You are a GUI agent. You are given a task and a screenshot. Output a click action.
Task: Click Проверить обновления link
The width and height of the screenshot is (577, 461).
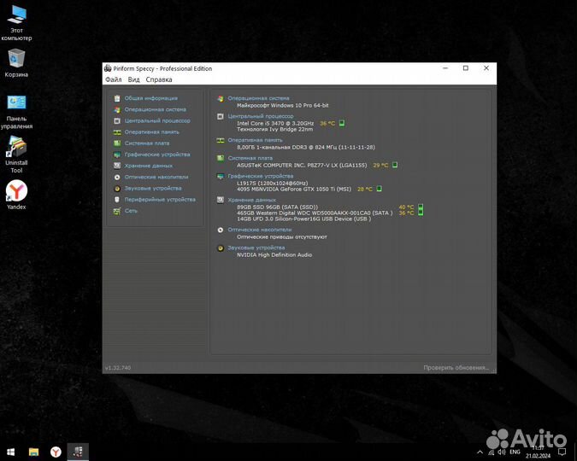pos(456,368)
